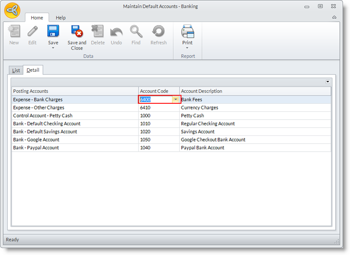Click the Find magnifier icon

click(x=136, y=32)
